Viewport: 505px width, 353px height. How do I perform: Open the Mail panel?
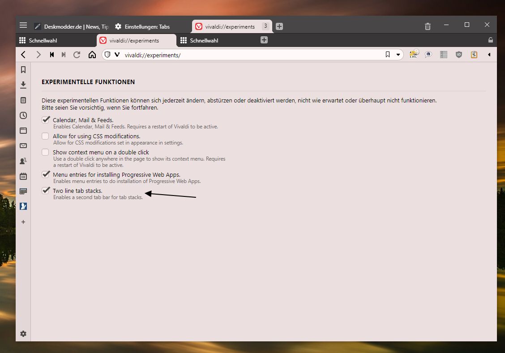(x=23, y=145)
